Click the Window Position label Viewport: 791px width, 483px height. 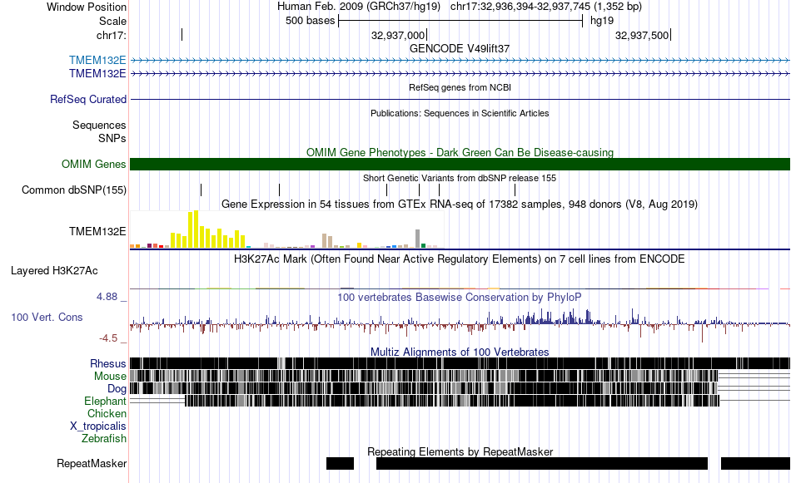tap(87, 7)
